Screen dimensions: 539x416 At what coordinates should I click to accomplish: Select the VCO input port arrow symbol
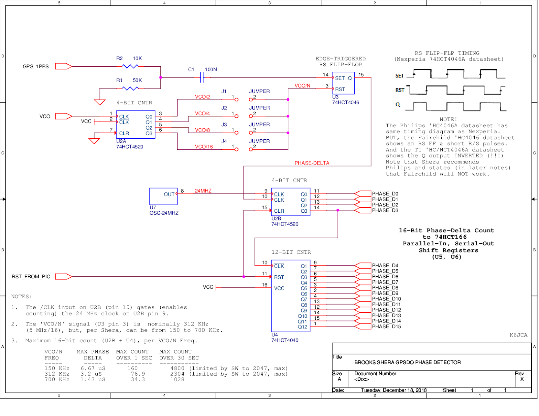(64, 116)
